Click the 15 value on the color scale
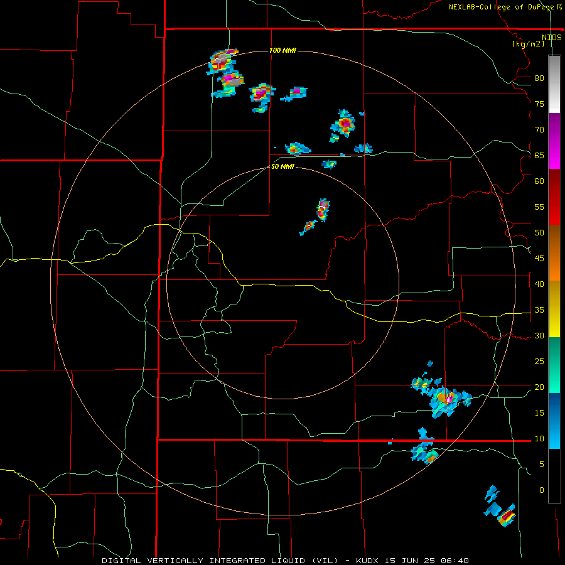The width and height of the screenshot is (565, 565). coord(539,413)
